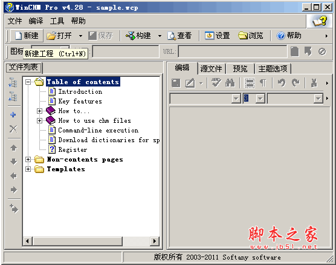This screenshot has height=265, width=336.
Task: Move item down with down arrow icon
Action: pyautogui.click(x=14, y=162)
